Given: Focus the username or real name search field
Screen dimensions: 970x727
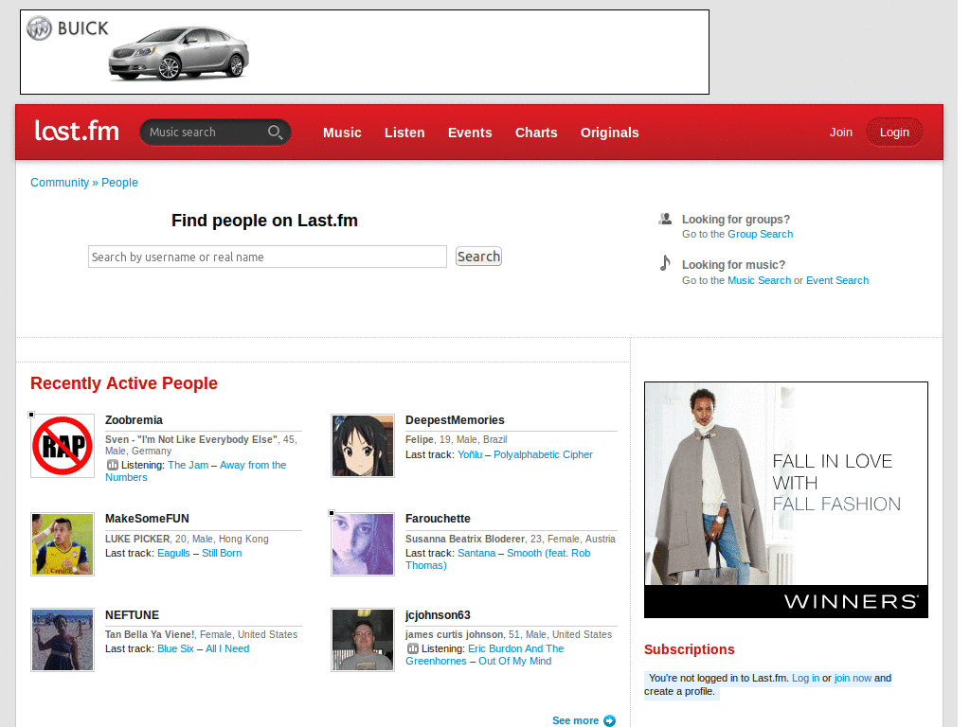Looking at the screenshot, I should click(x=267, y=257).
